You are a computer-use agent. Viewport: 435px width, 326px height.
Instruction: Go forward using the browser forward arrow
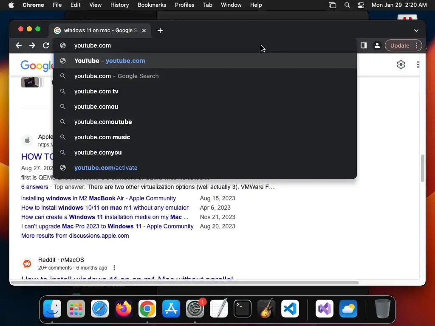(32, 45)
